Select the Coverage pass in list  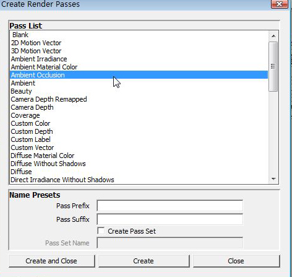139,115
